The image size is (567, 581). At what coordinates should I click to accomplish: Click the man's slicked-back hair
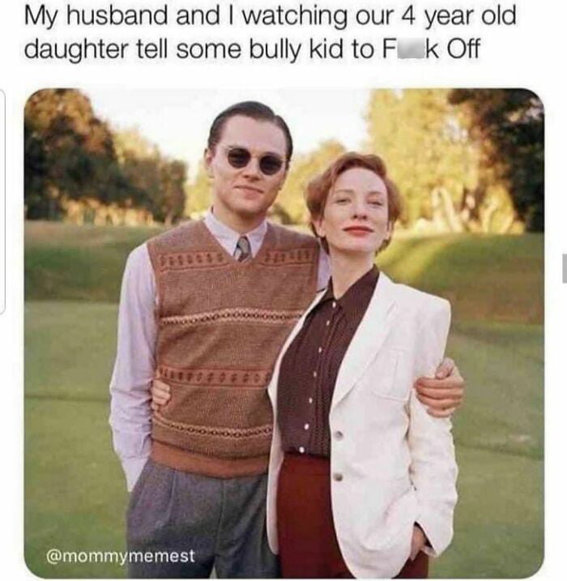(250, 121)
